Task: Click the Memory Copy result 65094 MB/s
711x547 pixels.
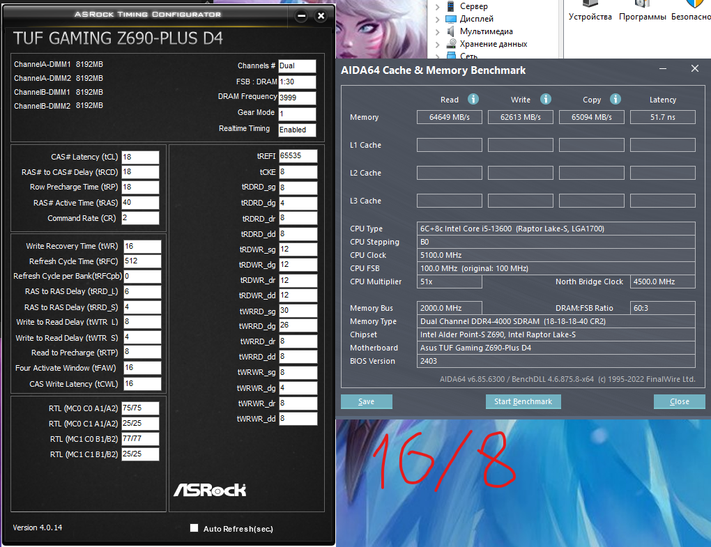Action: pos(592,117)
